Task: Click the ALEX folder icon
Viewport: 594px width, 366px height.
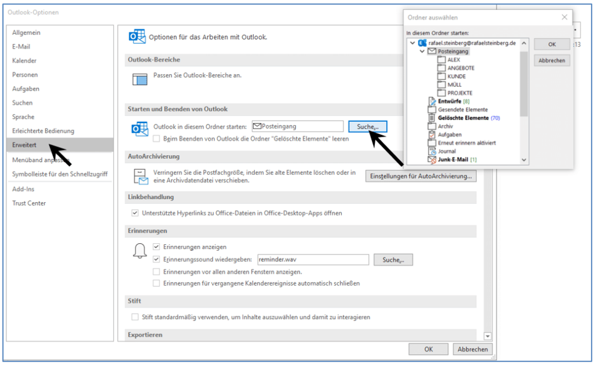Action: click(441, 60)
